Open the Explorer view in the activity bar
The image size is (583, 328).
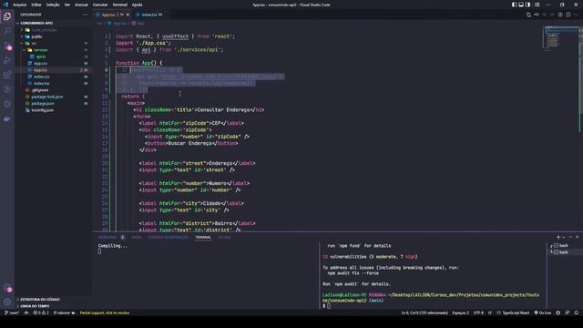click(x=7, y=16)
